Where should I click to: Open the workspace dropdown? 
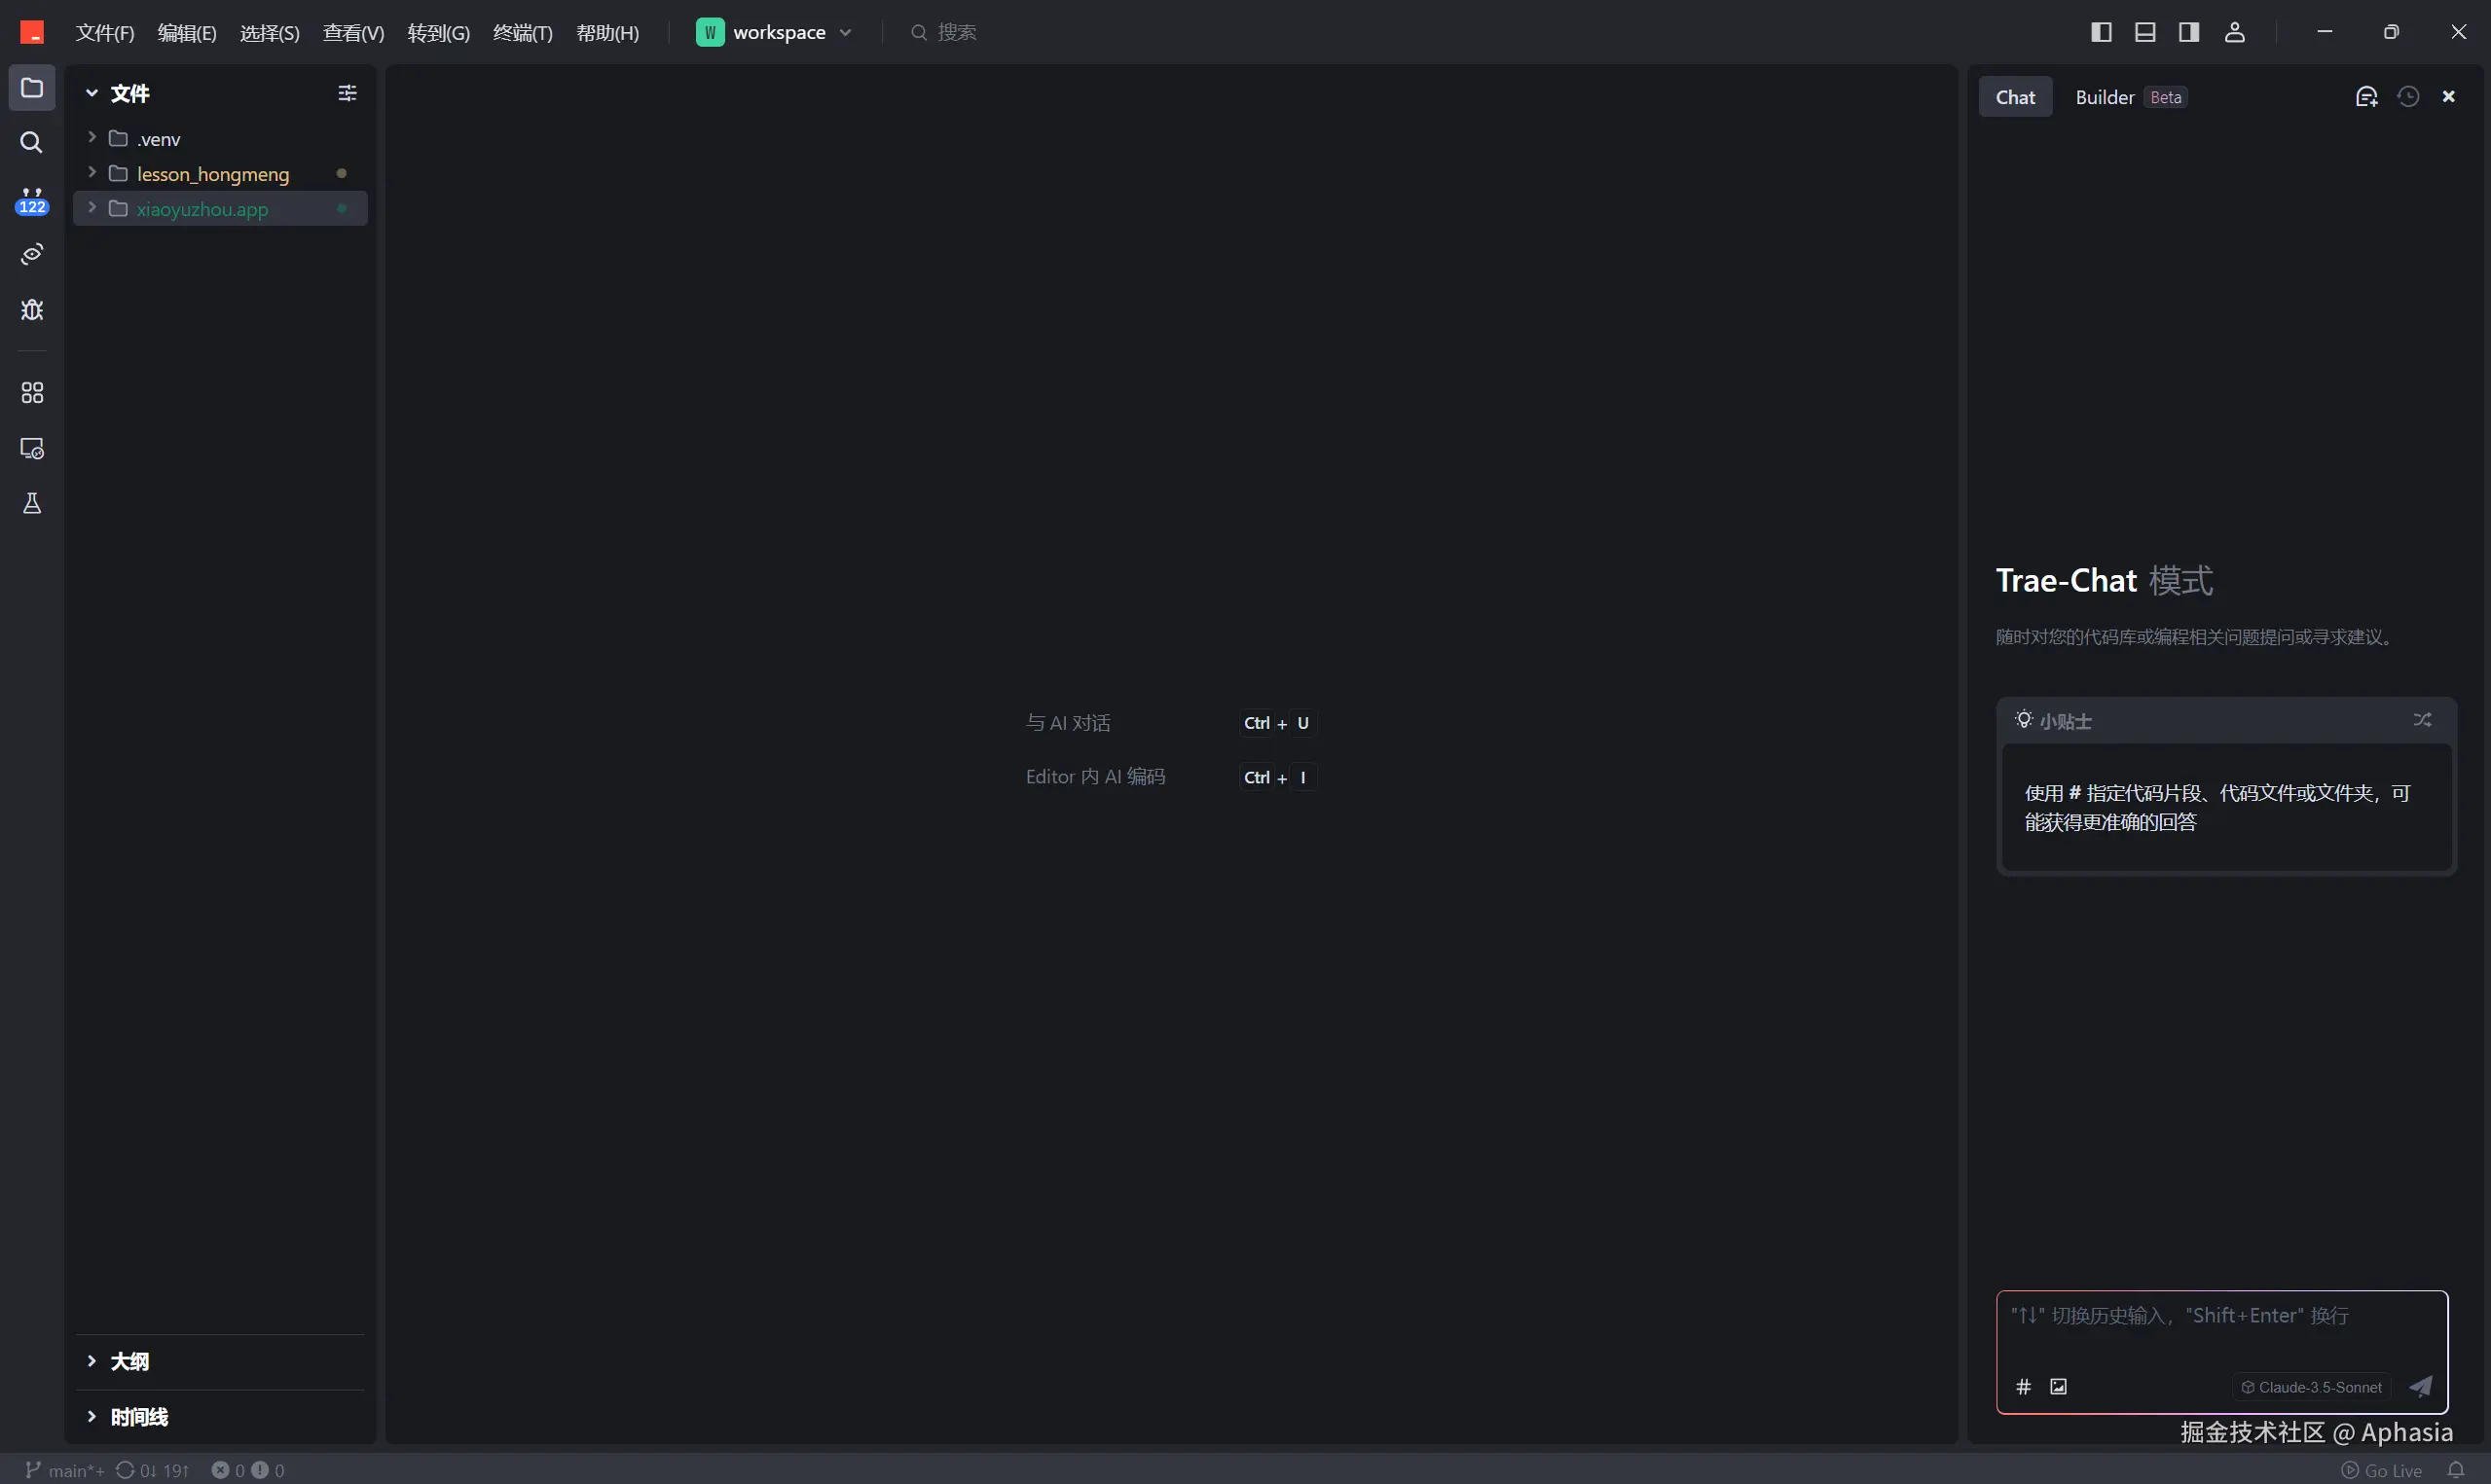point(776,32)
